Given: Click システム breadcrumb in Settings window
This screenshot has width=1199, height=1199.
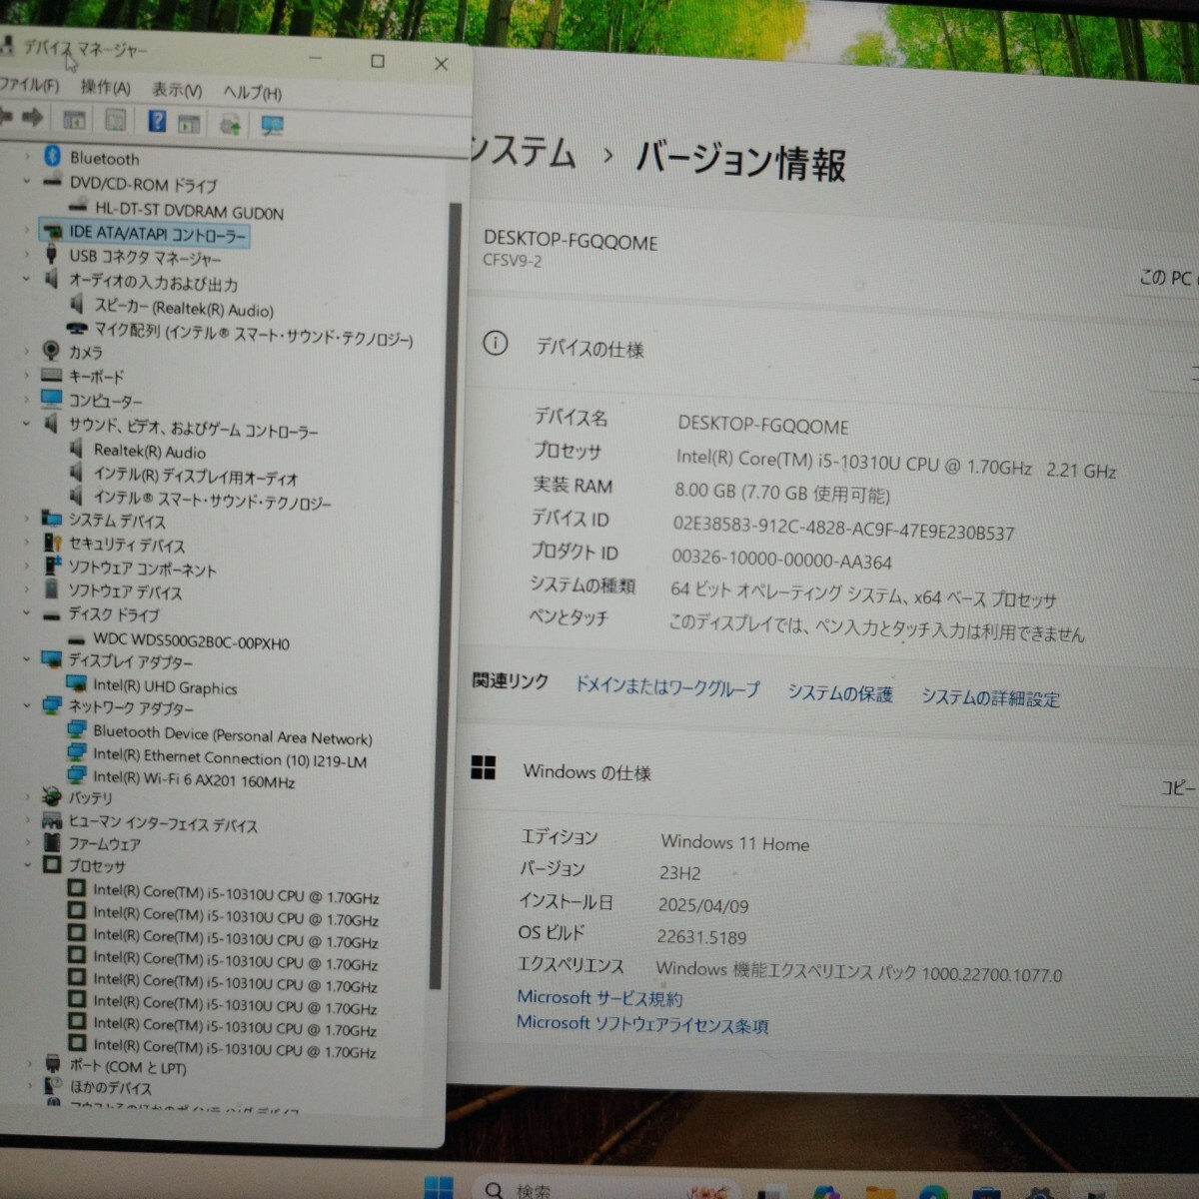Looking at the screenshot, I should tap(524, 152).
